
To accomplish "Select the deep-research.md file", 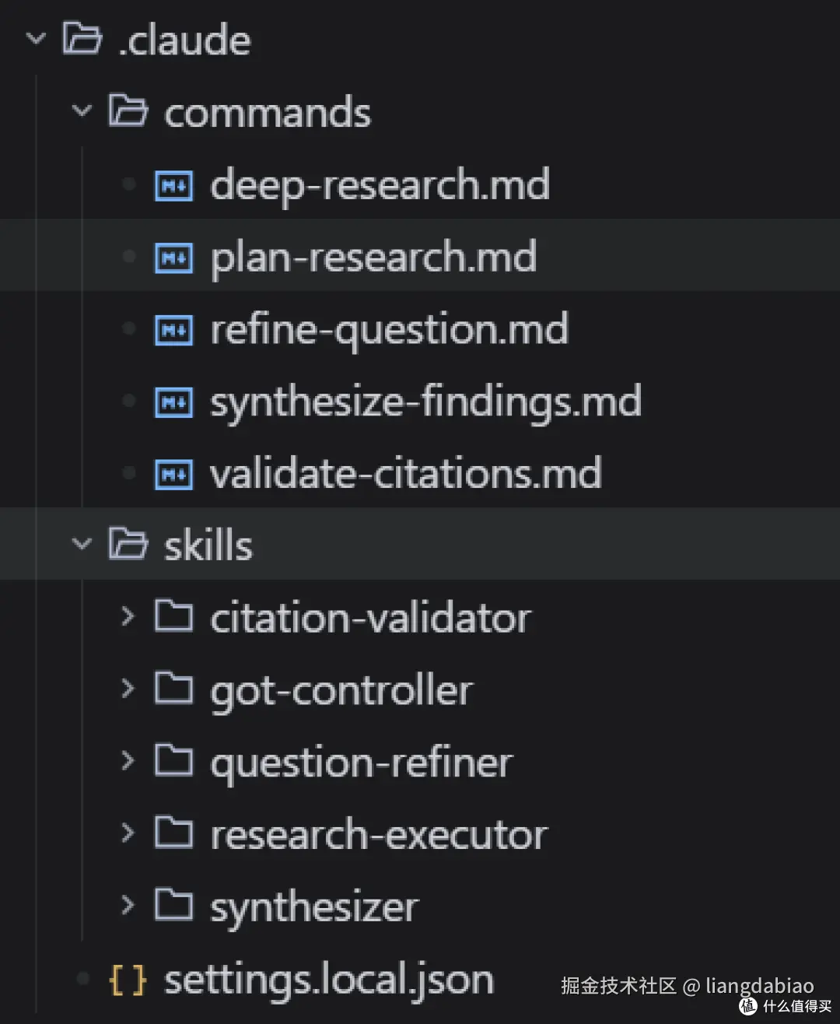I will coord(380,185).
